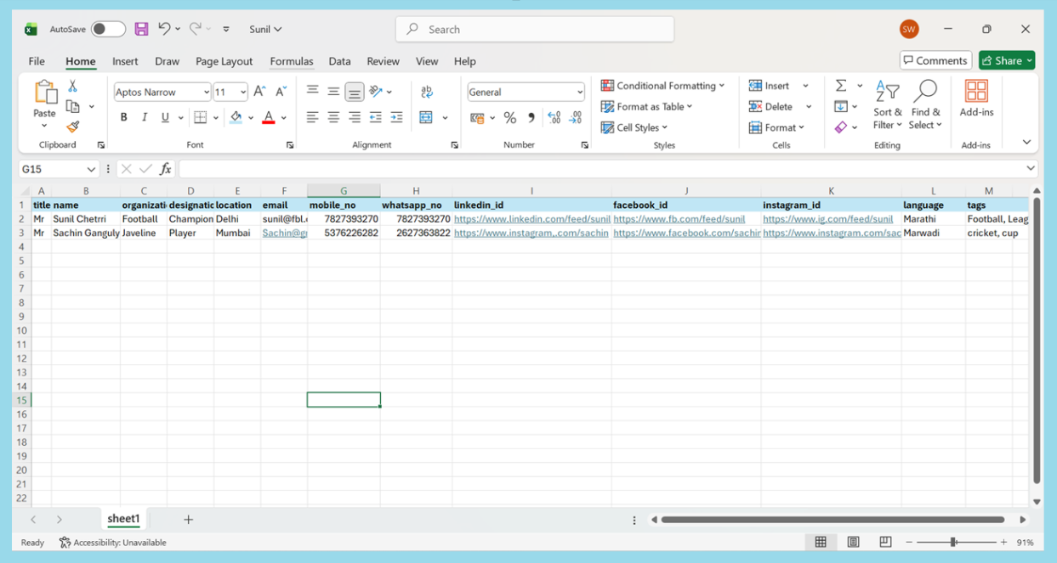Click the AutoSum sigma icon
1057x563 pixels.
tap(840, 86)
